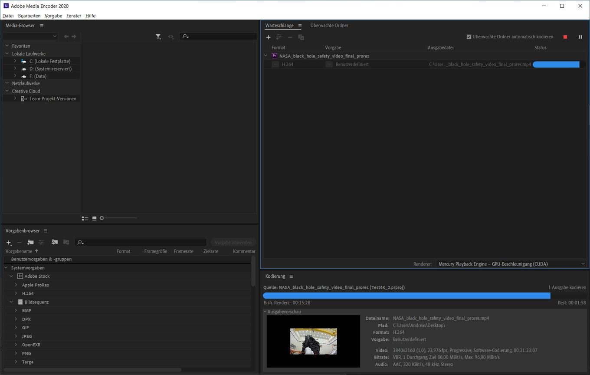Click the Framegröße column header
Viewport: 590px width, 375px height.
pyautogui.click(x=156, y=251)
